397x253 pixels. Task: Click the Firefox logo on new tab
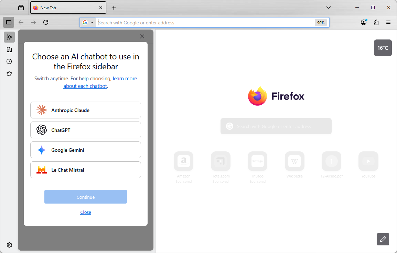pyautogui.click(x=276, y=96)
